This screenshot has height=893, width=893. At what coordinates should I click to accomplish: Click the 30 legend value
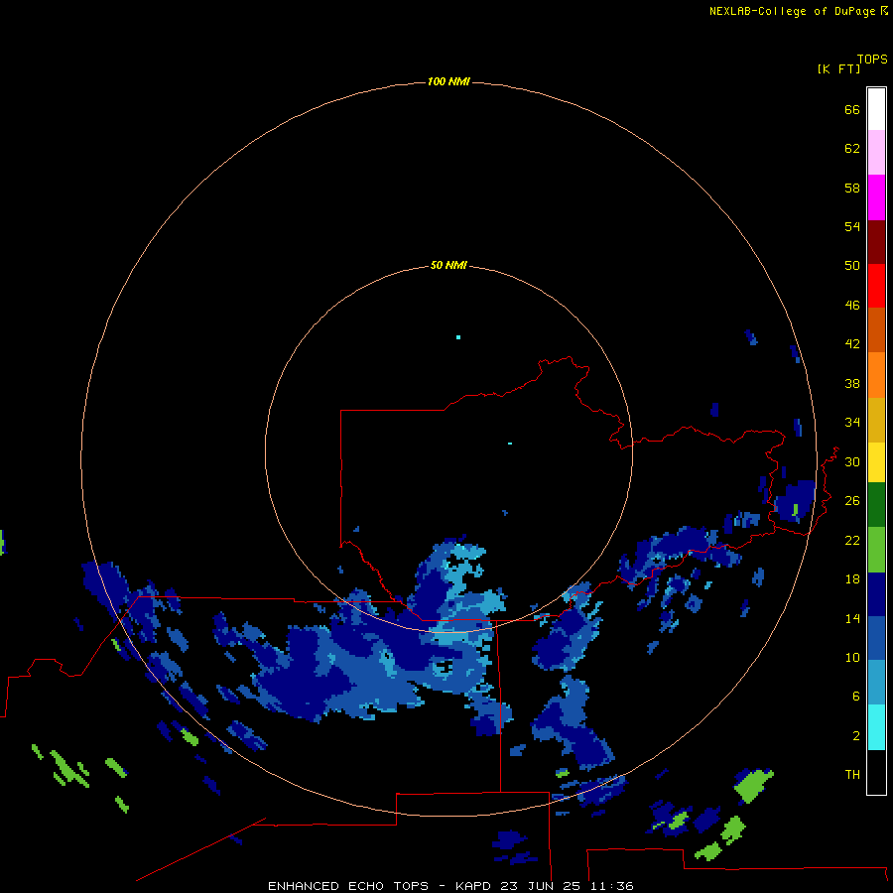click(852, 461)
